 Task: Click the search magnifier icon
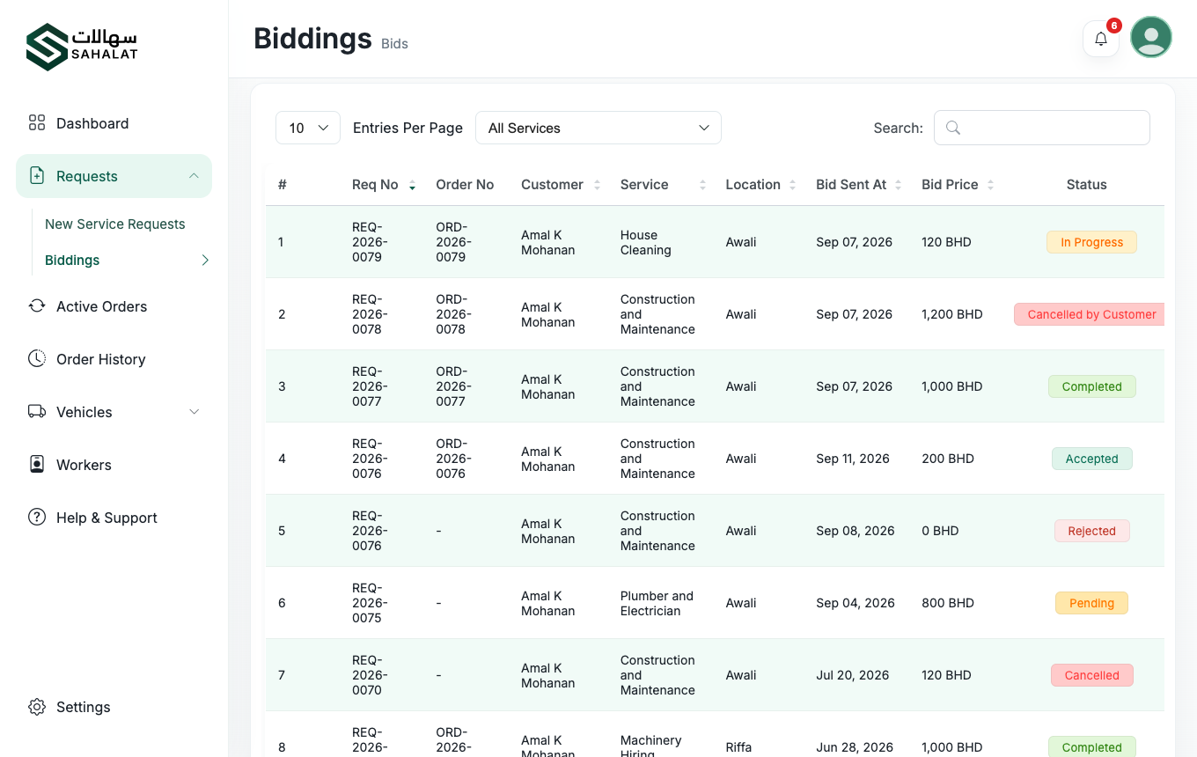click(x=953, y=128)
